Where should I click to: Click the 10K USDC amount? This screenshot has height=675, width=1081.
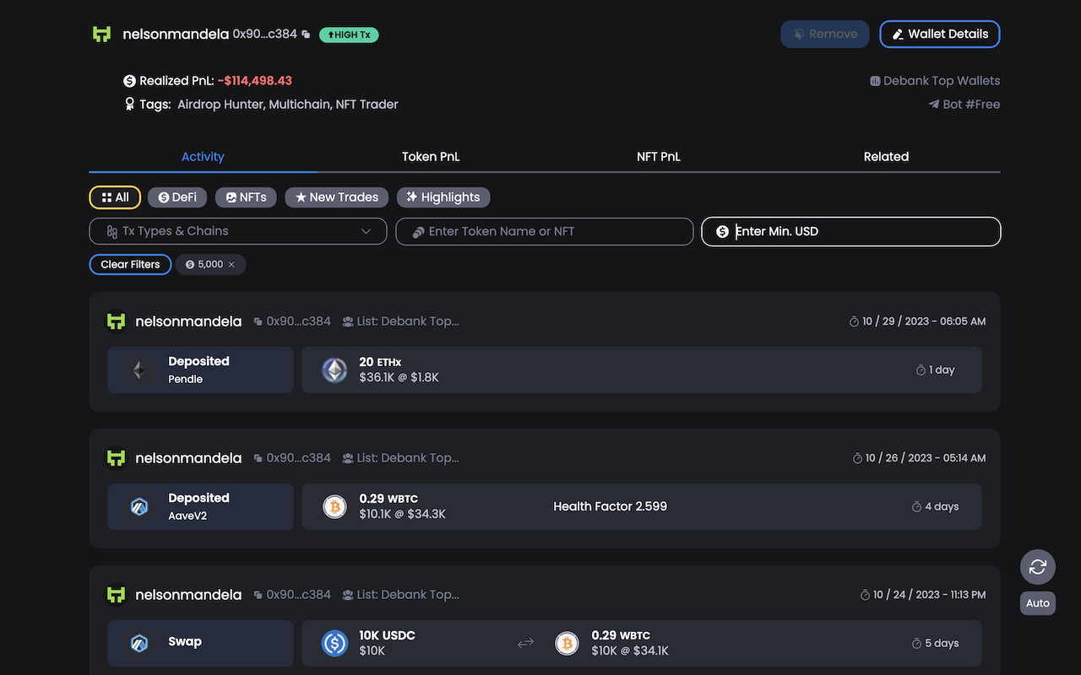[387, 635]
